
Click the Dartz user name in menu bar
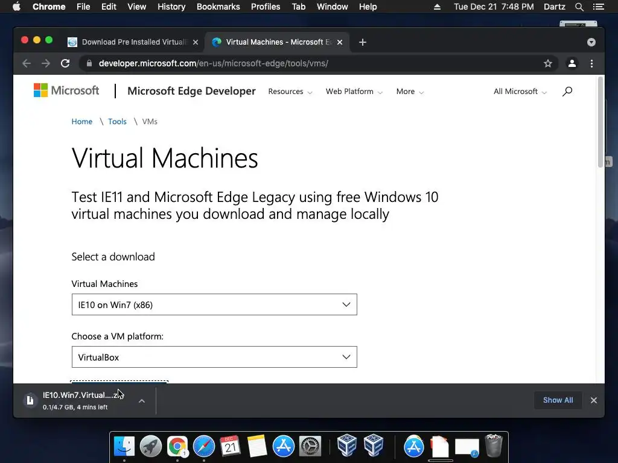(x=554, y=7)
